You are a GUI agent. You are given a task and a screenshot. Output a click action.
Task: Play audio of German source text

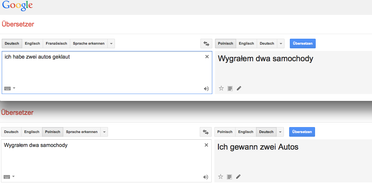(206, 88)
